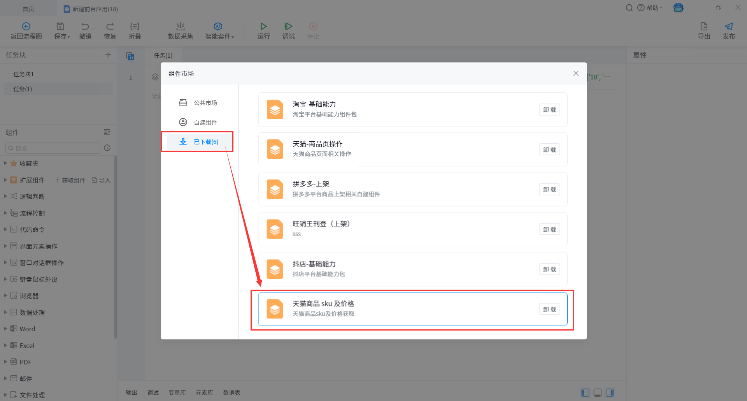Open the Data Collection (数据采集) tool
The height and width of the screenshot is (401, 747).
tap(180, 26)
